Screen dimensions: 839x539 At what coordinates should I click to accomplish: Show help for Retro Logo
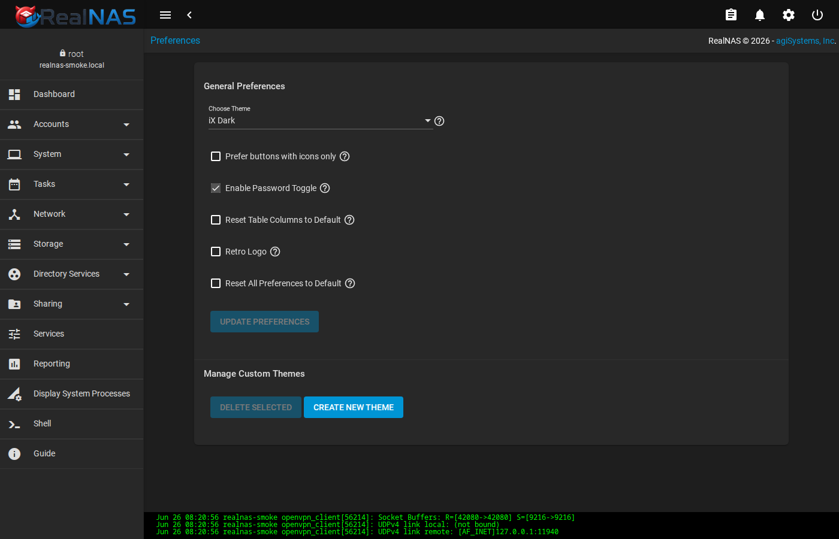(x=275, y=252)
